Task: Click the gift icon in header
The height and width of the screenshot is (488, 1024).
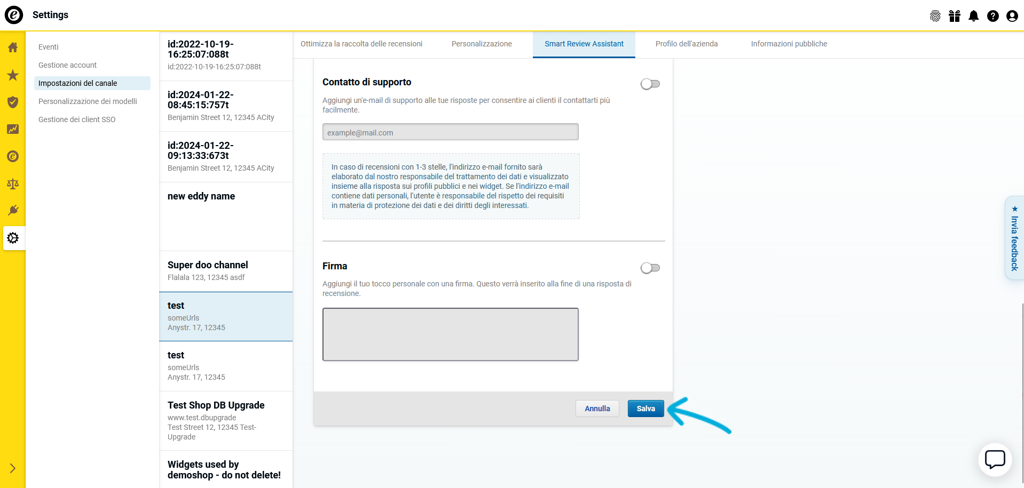Action: click(x=954, y=16)
